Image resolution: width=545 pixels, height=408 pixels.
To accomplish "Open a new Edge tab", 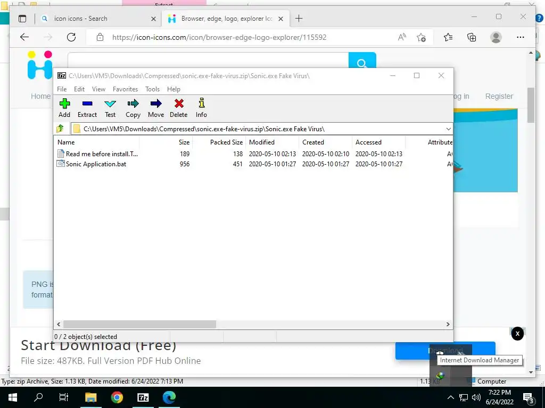I will (299, 19).
